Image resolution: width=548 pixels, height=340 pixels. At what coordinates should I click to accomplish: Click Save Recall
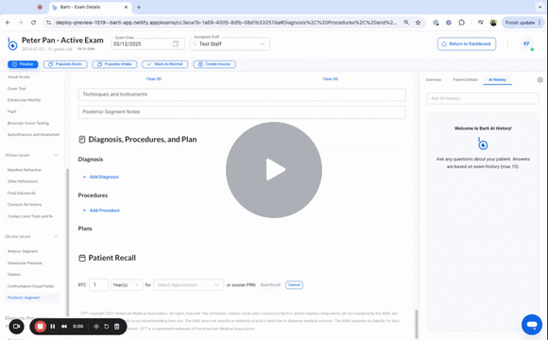tap(270, 285)
